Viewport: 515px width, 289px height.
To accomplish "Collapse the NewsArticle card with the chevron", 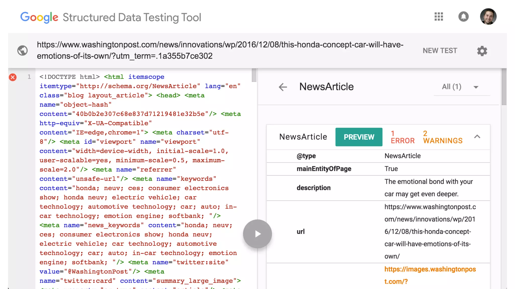I will (x=477, y=137).
